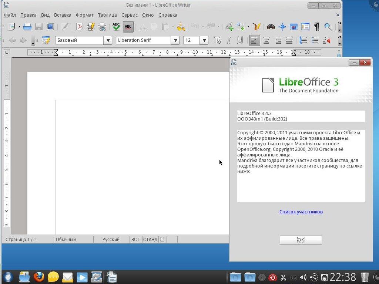The height and width of the screenshot is (284, 379).
Task: Open the trash bin in the taskbar
Action: 365,277
